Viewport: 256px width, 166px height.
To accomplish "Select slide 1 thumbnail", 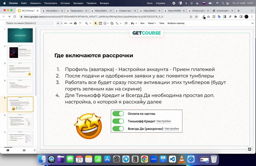I will coord(20,35).
